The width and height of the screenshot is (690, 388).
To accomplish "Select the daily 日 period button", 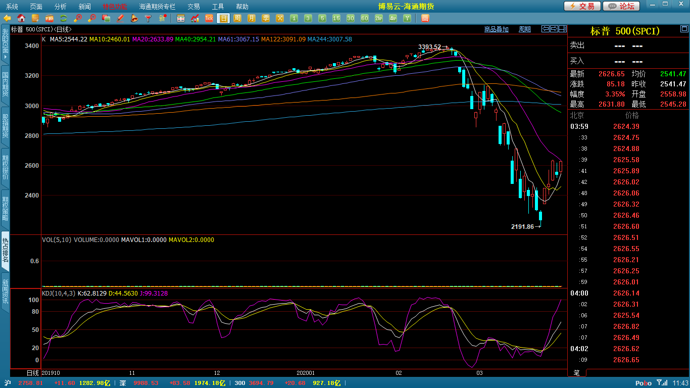I will (x=223, y=18).
